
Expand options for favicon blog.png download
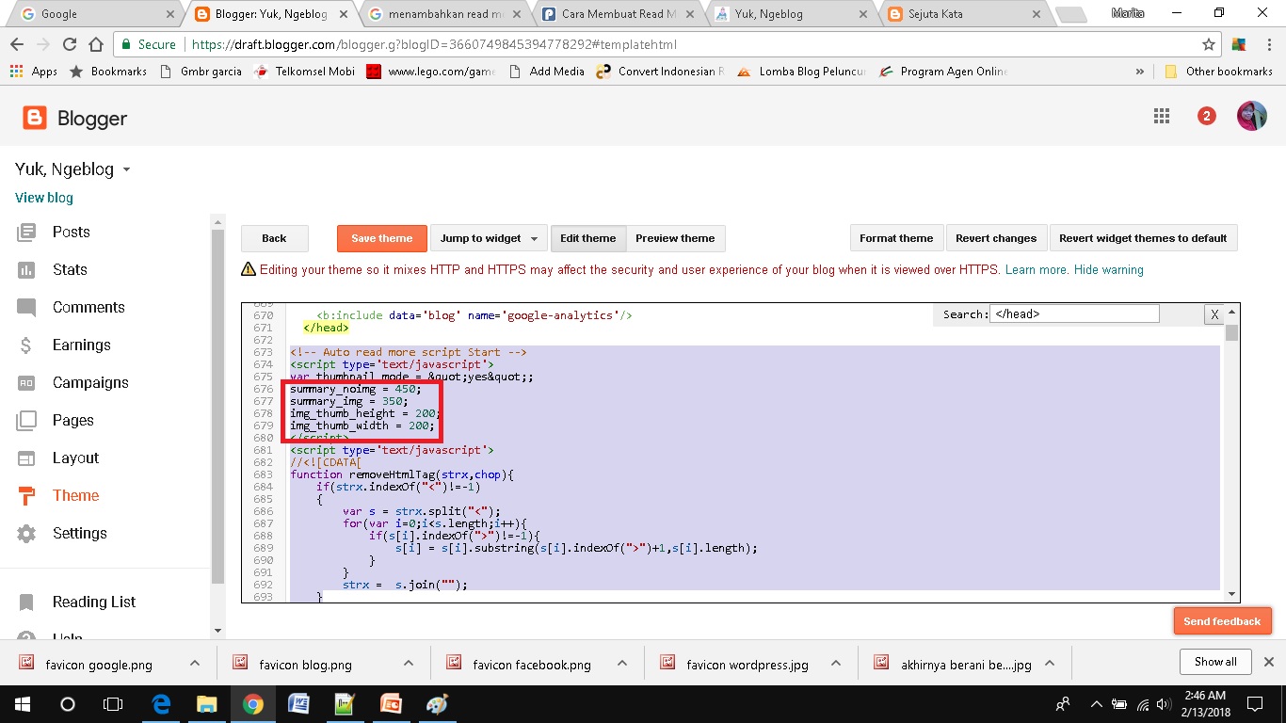pos(409,663)
